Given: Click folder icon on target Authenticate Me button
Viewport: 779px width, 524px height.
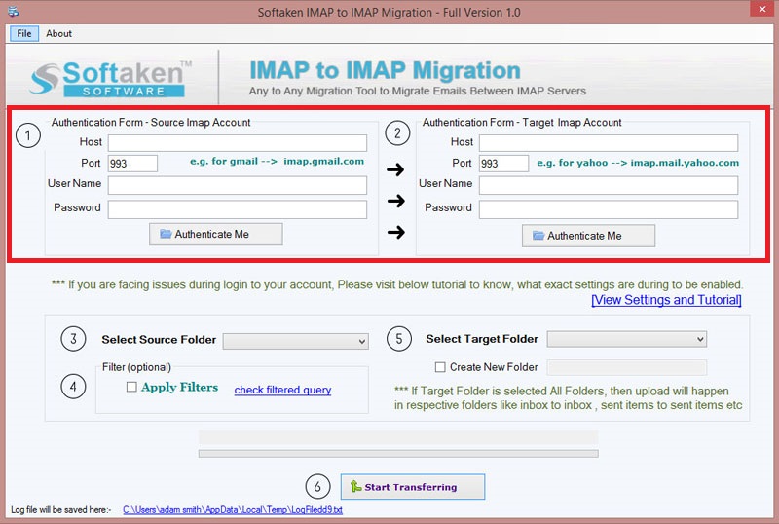Looking at the screenshot, I should pos(538,235).
